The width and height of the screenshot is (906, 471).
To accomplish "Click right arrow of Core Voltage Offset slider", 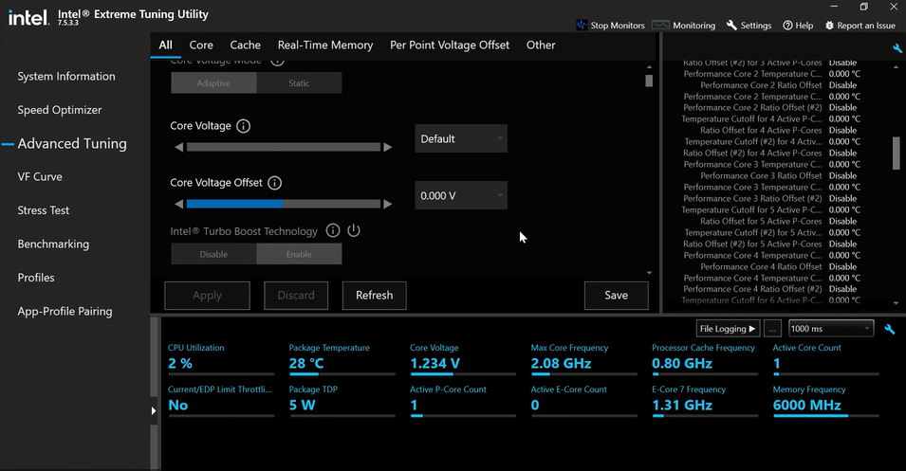I will pyautogui.click(x=388, y=204).
